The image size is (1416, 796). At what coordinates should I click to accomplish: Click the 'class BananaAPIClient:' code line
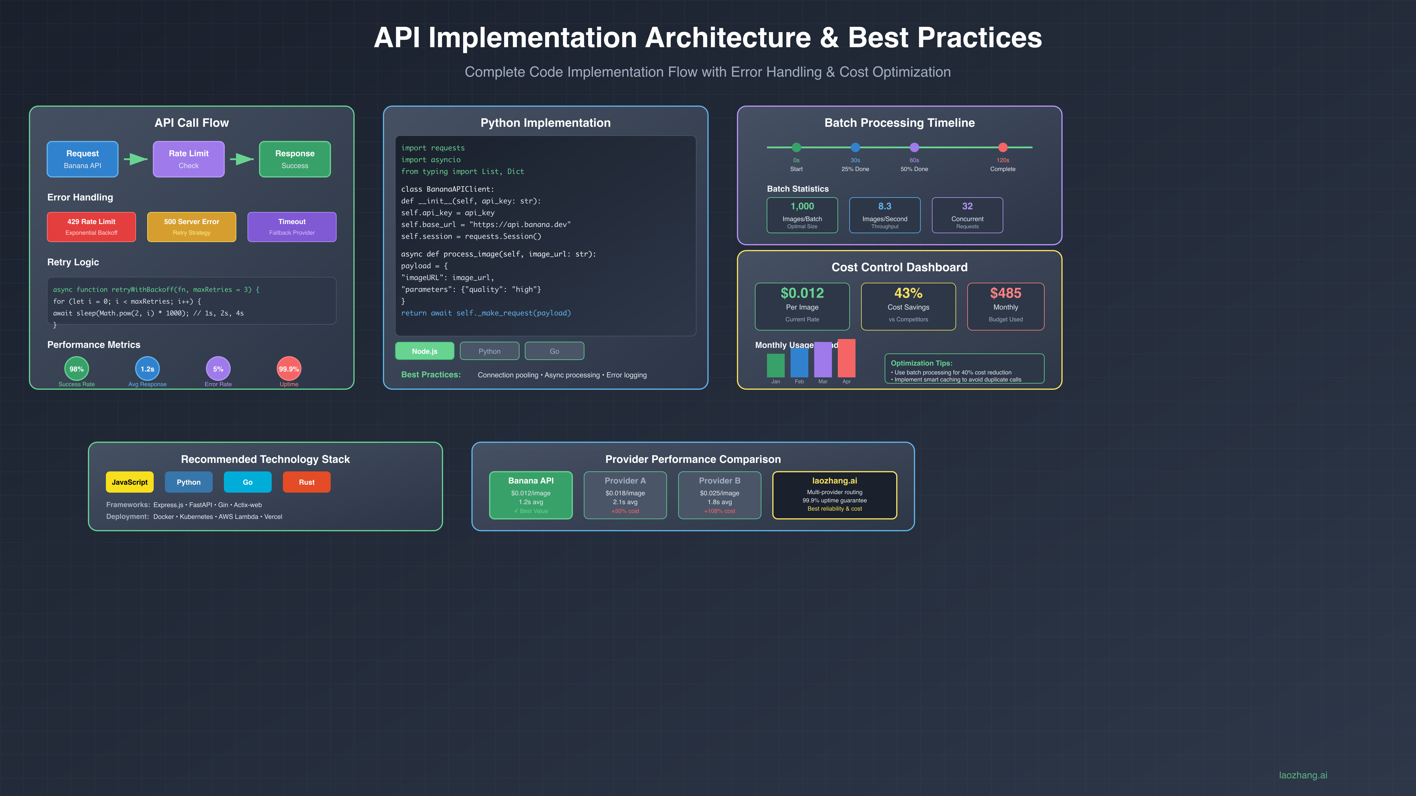[x=448, y=189]
